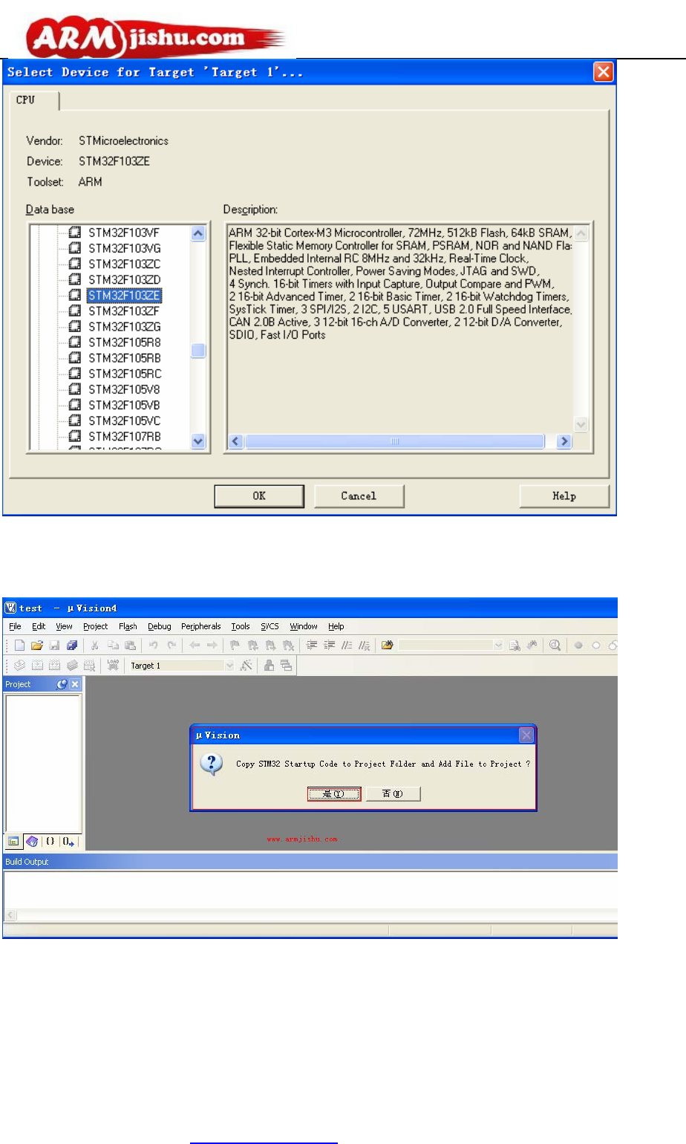Viewport: 686px width, 1144px height.
Task: Click the Translate file icon in build toolbar
Action: coord(19,666)
